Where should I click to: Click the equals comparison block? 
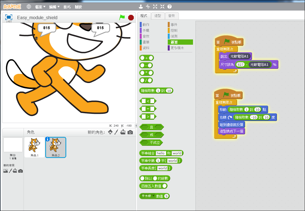pos(148,109)
